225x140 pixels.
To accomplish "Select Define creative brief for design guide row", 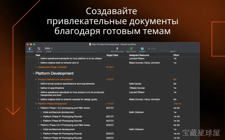I will (x=69, y=99).
